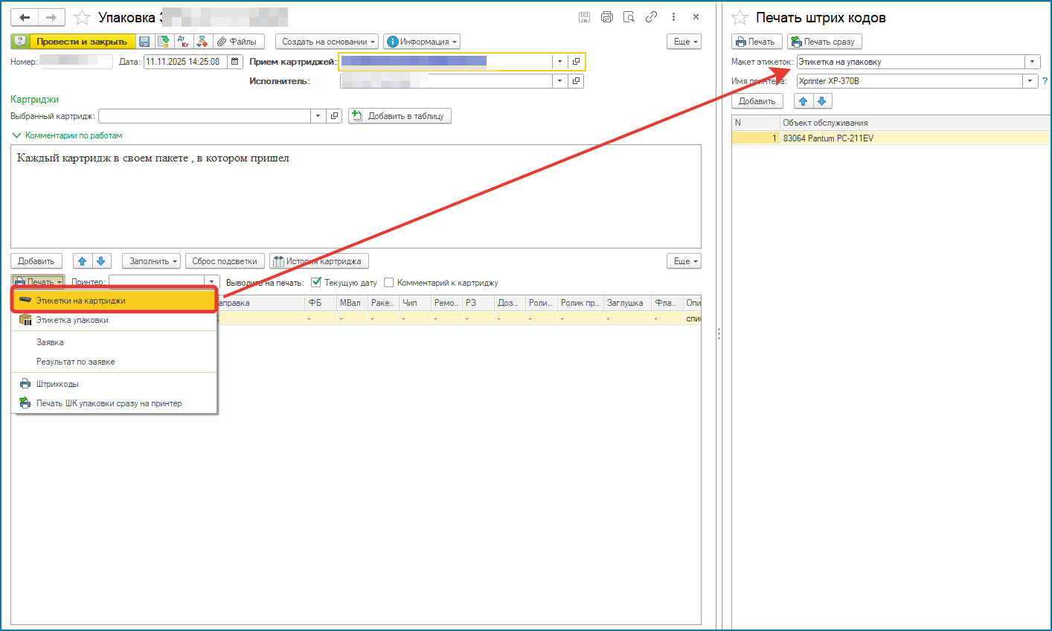The height and width of the screenshot is (631, 1052).
Task: Click the save document diskette icon
Action: click(x=144, y=42)
